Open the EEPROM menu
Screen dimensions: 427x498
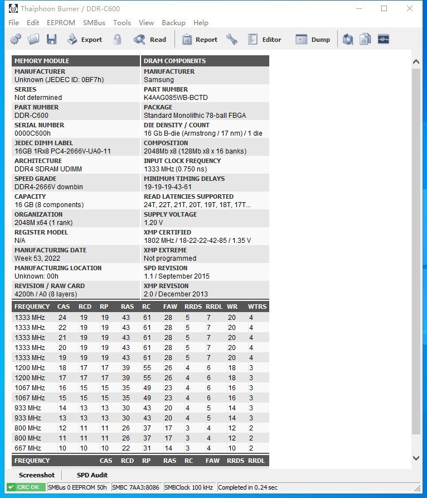point(61,22)
